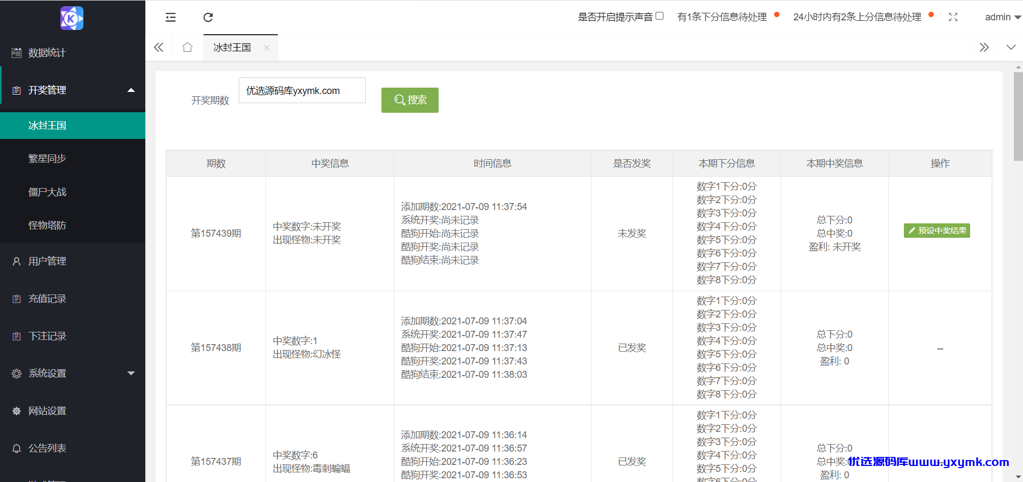
Task: Click the 第157437期 cell
Action: click(216, 462)
